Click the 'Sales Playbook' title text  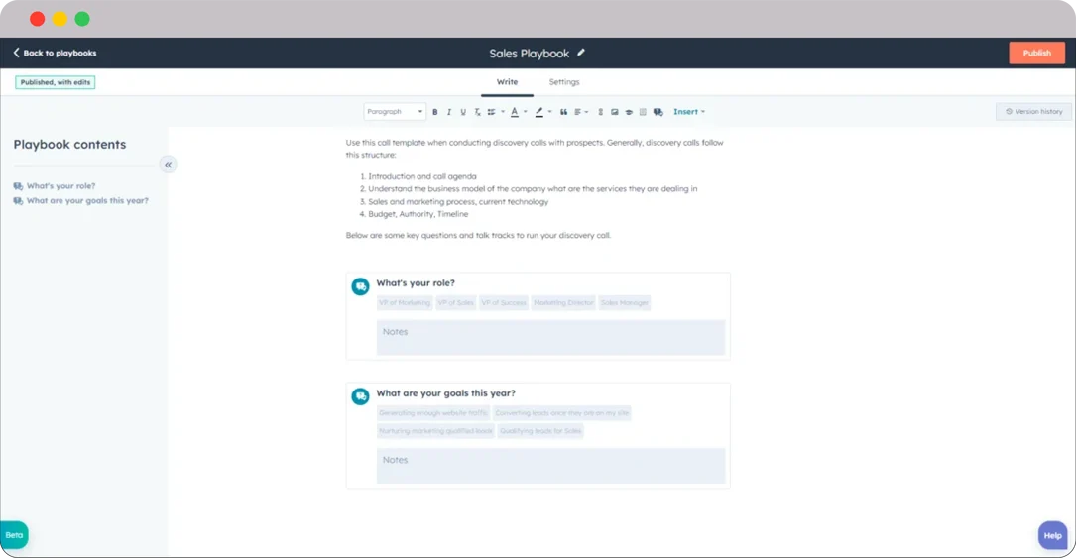pos(530,54)
